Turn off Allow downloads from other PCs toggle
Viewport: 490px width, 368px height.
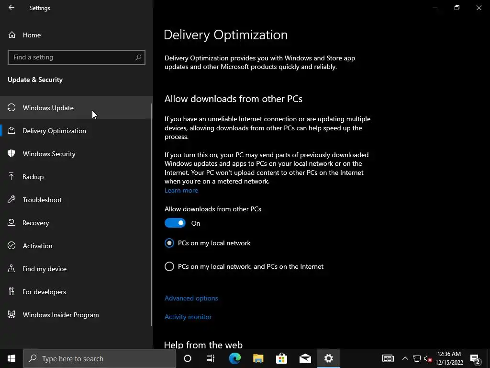pos(175,223)
